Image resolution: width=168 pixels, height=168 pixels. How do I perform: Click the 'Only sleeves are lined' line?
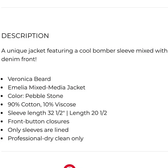(x=38, y=130)
